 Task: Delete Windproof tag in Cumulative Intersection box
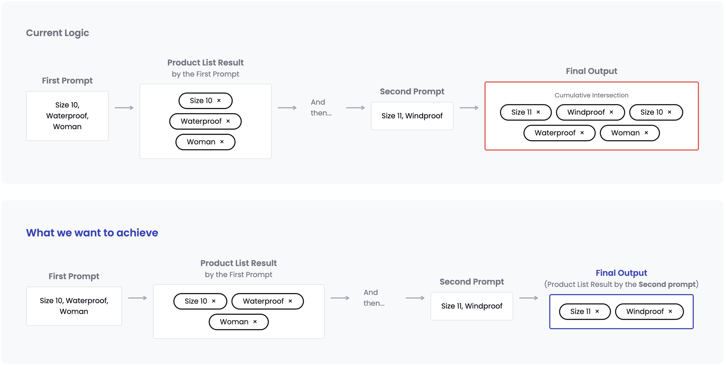(x=612, y=112)
